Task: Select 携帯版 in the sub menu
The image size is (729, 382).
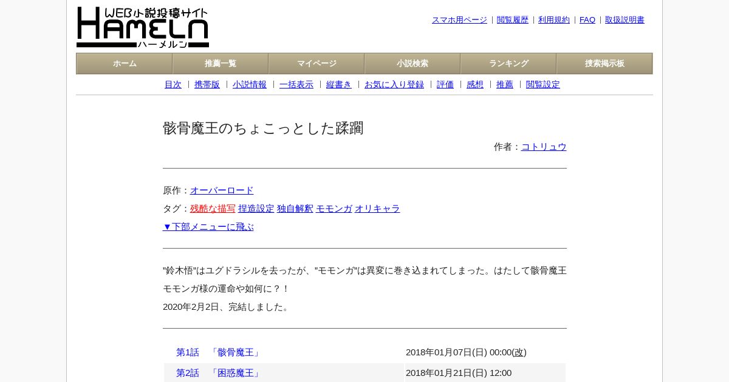Action: (x=207, y=85)
